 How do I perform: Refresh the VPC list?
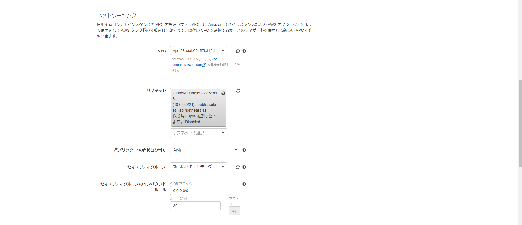pyautogui.click(x=238, y=51)
